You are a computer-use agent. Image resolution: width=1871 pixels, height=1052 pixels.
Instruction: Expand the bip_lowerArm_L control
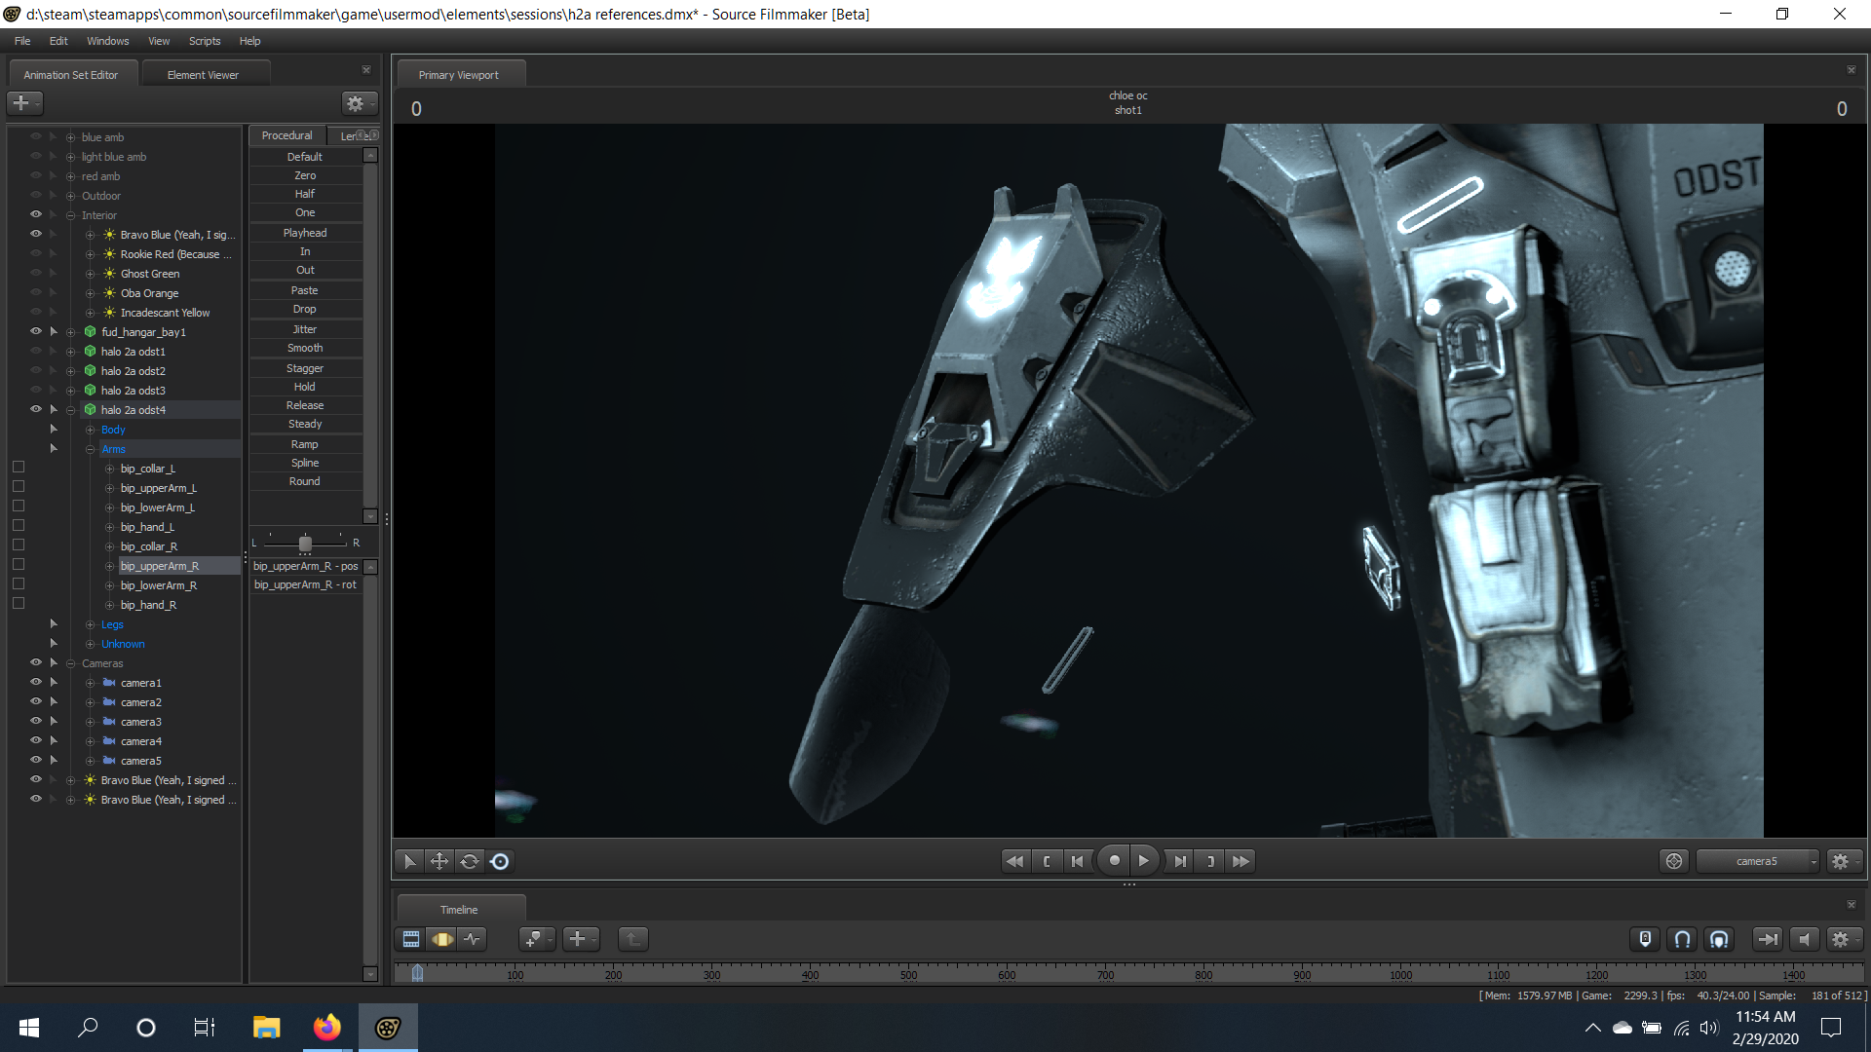point(109,507)
